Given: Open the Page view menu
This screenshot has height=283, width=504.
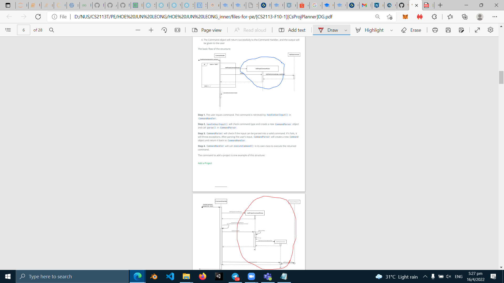Looking at the screenshot, I should click(x=207, y=30).
